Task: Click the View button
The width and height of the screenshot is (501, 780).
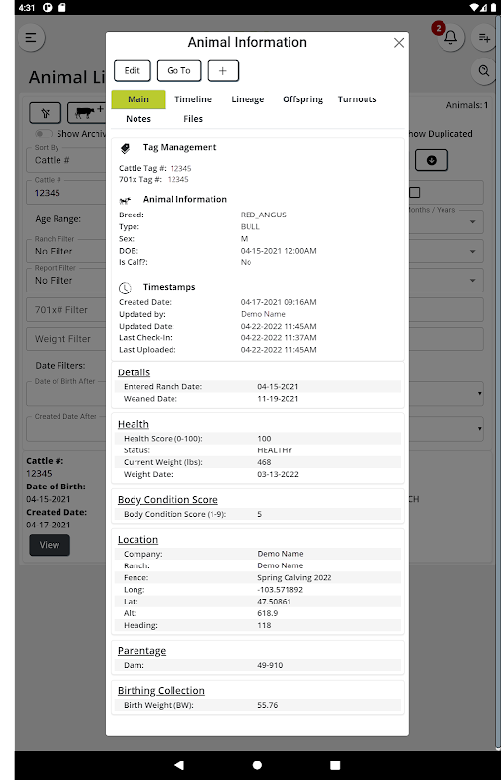Action: 50,545
